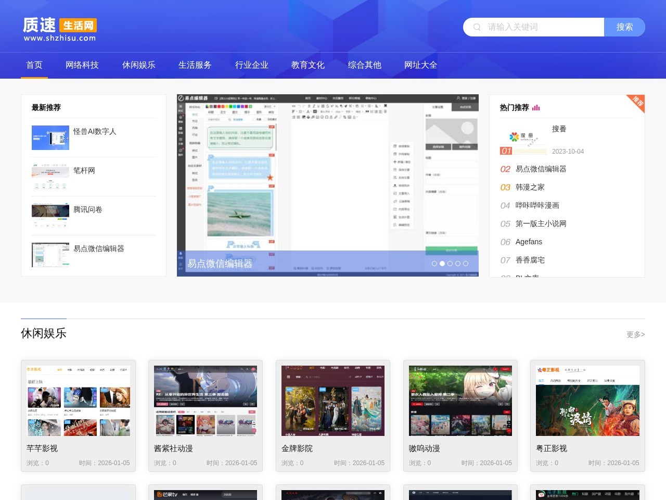Viewport: 666px width, 500px height.
Task: Visit 韩漫之家 from the hot recommendations
Action: pos(530,187)
